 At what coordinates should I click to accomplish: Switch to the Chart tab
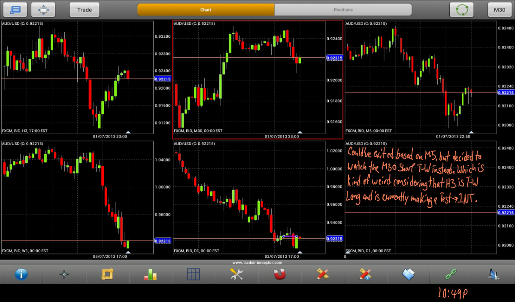click(x=206, y=9)
